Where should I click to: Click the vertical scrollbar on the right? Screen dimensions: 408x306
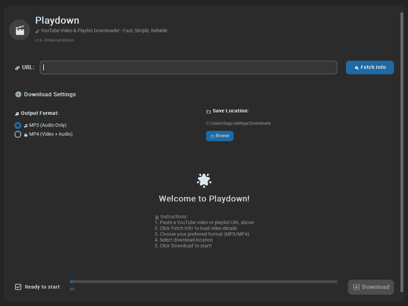tap(402, 137)
